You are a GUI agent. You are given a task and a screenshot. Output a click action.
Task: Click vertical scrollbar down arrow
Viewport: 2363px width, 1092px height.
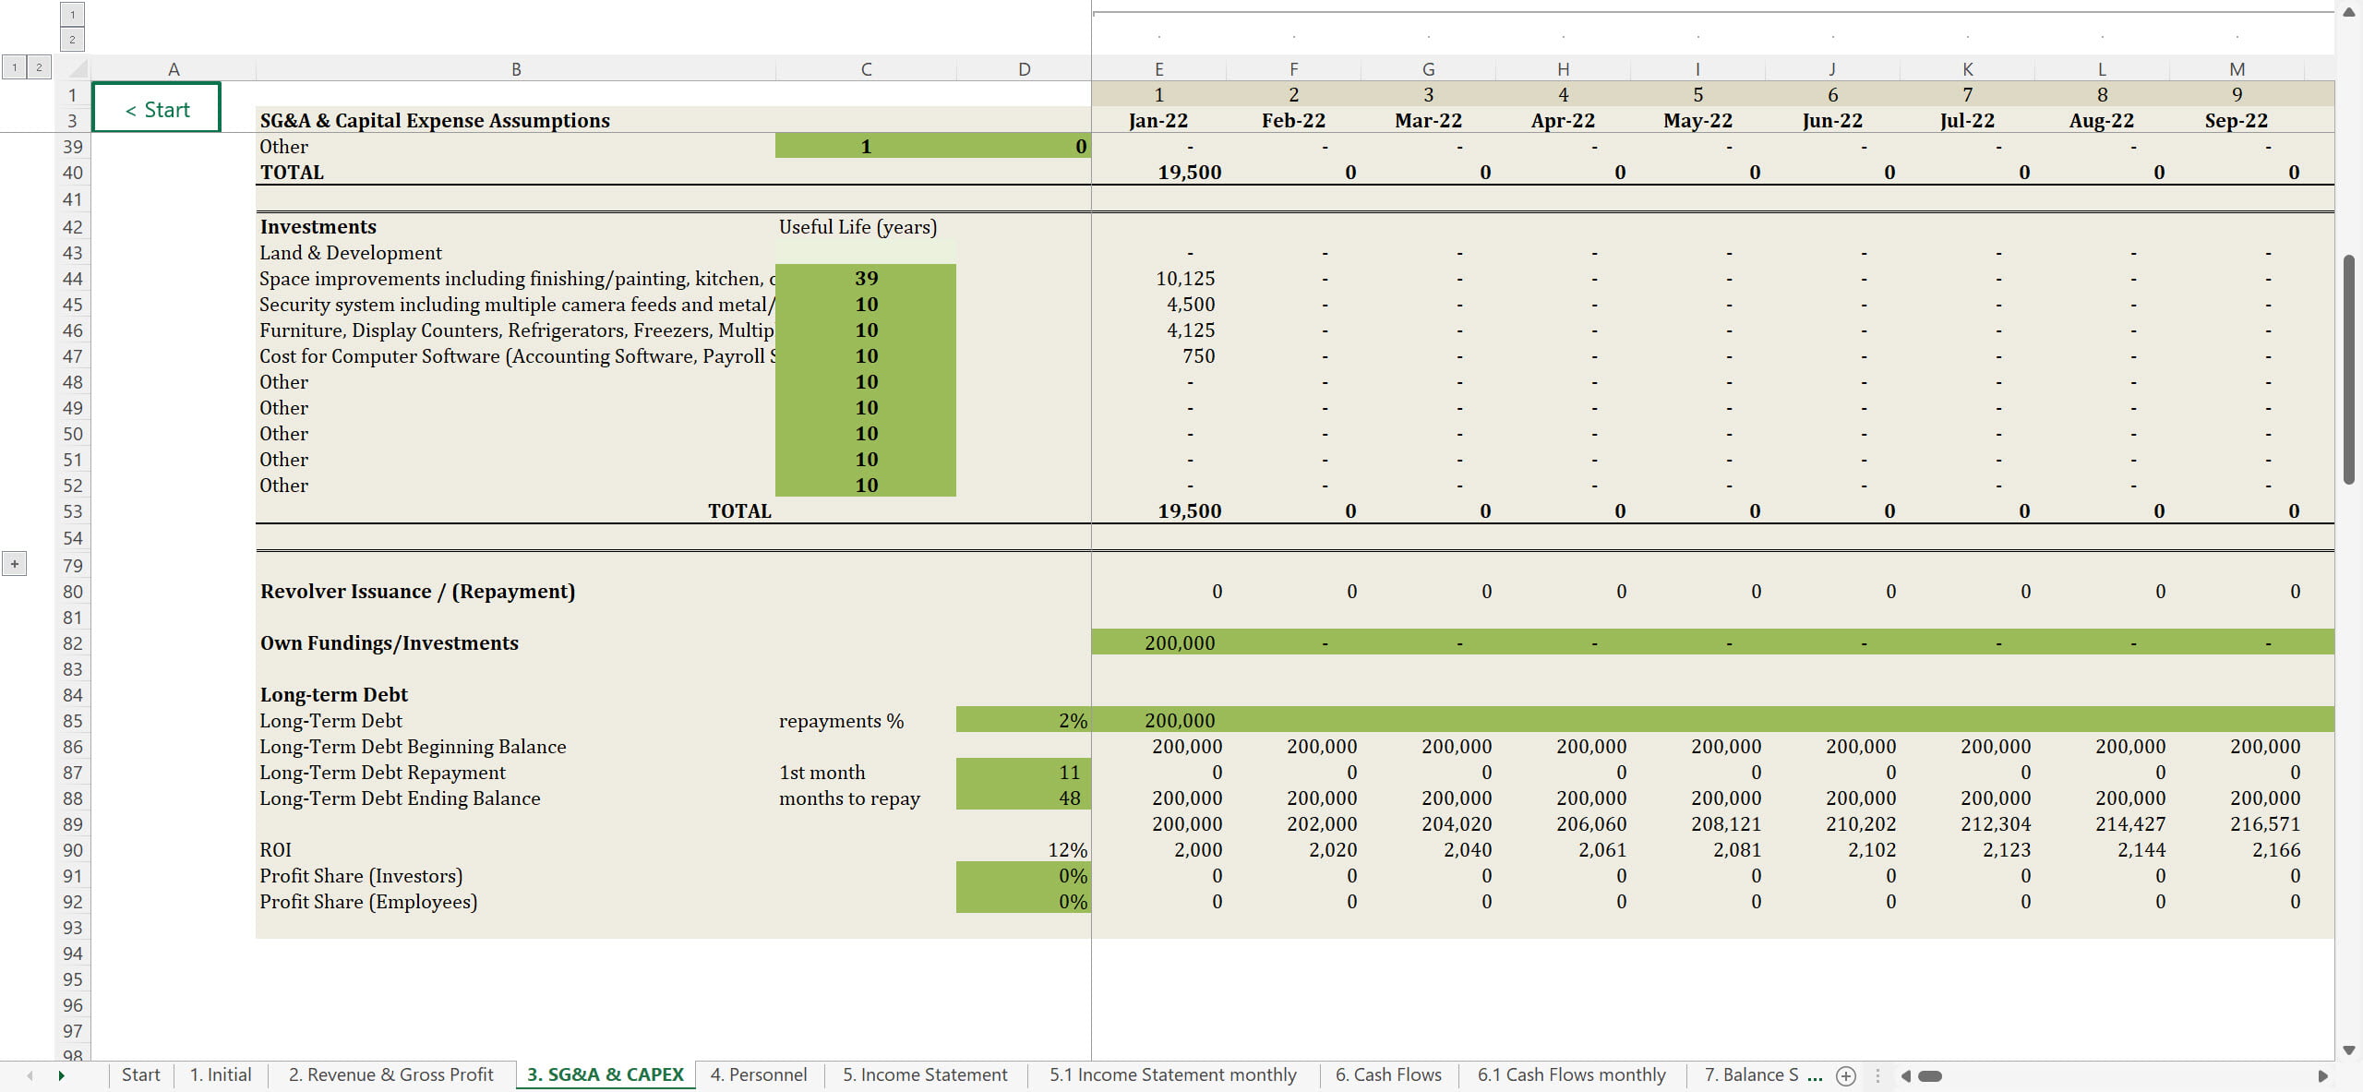pos(2349,1050)
